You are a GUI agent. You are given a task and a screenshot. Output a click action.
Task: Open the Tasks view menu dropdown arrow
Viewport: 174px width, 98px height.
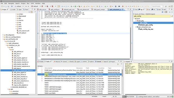(122, 64)
